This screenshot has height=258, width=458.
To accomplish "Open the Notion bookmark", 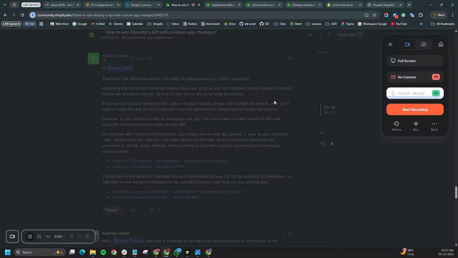I will point(190,24).
